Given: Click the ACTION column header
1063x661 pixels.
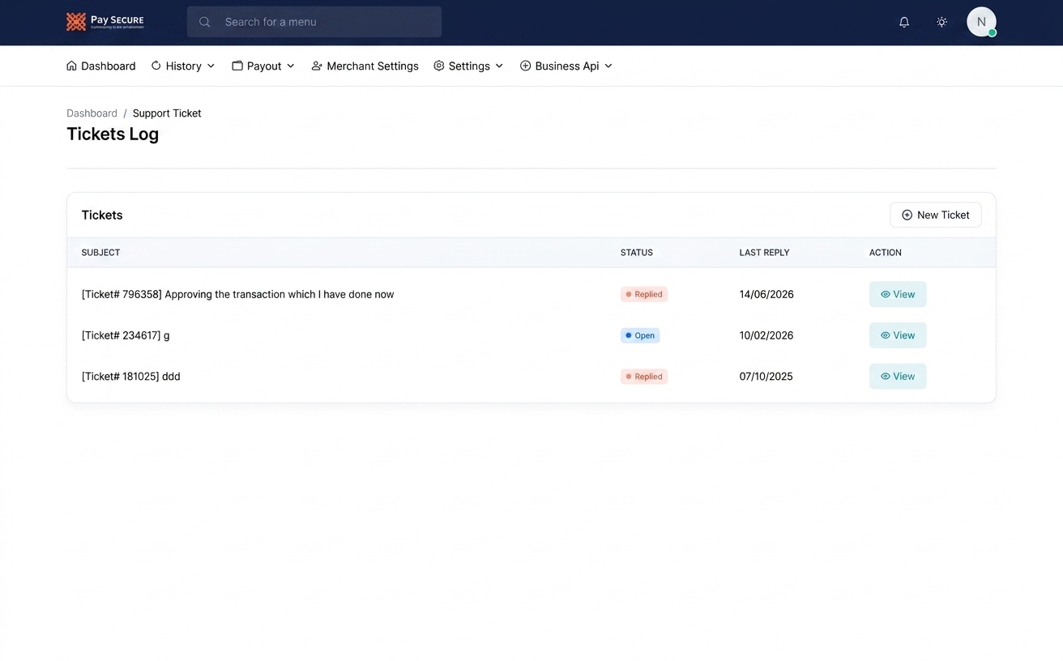Looking at the screenshot, I should (x=886, y=253).
